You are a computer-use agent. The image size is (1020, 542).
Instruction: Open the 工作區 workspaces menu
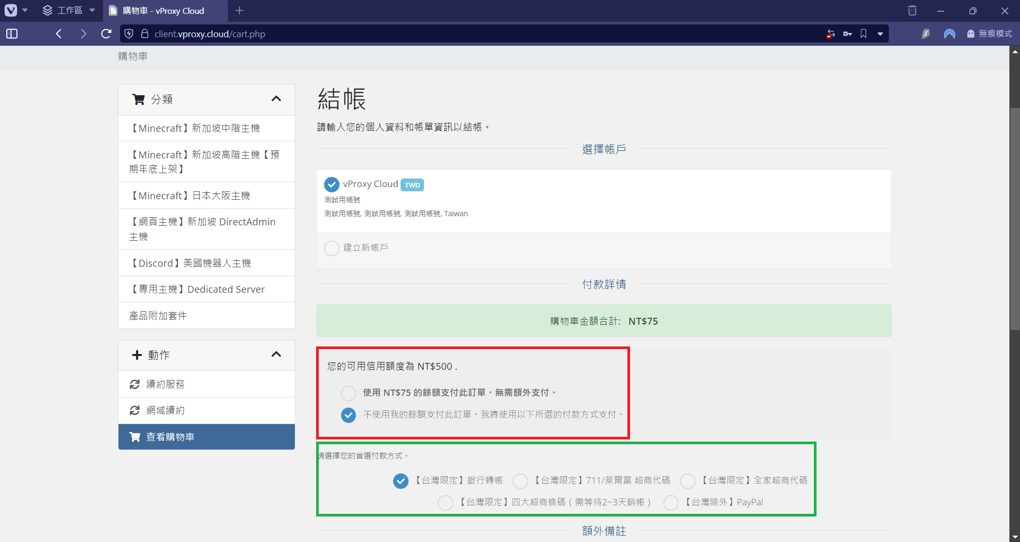click(x=69, y=11)
